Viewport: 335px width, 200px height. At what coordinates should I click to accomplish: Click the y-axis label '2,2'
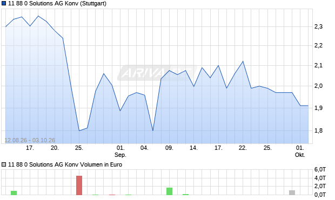tap(318, 45)
